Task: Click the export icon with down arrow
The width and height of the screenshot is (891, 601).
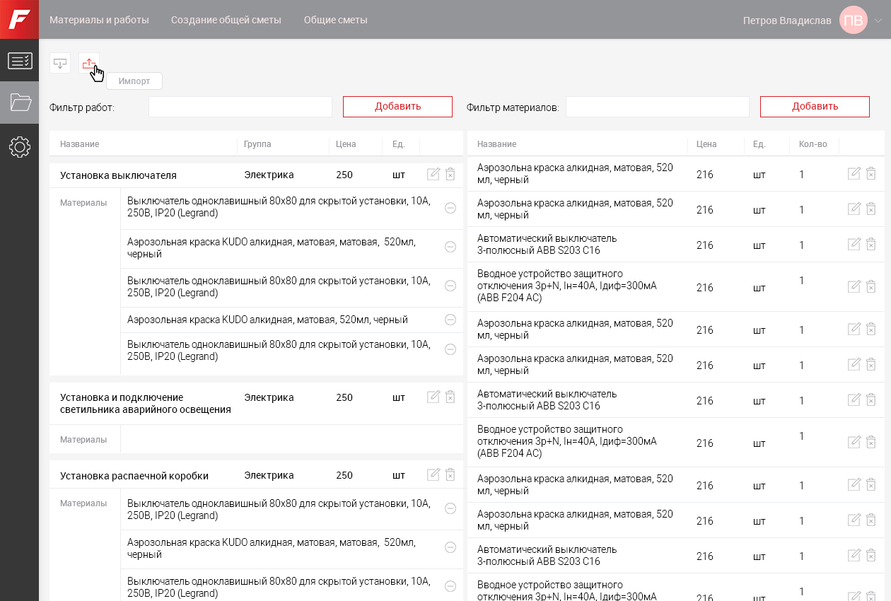Action: coord(60,64)
